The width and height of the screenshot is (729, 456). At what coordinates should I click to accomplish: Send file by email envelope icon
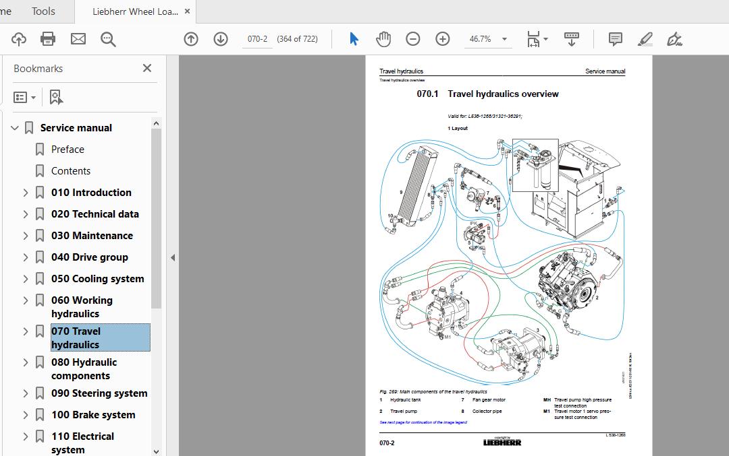point(78,39)
